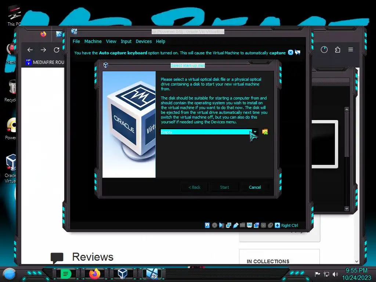Image resolution: width=376 pixels, height=282 pixels.
Task: Click the optical drive status icon
Action: tap(214, 225)
